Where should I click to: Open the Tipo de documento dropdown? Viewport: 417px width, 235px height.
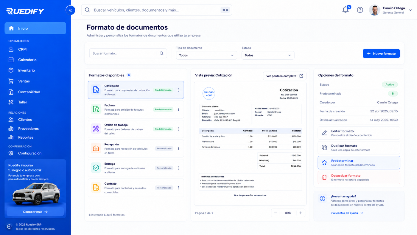click(206, 55)
